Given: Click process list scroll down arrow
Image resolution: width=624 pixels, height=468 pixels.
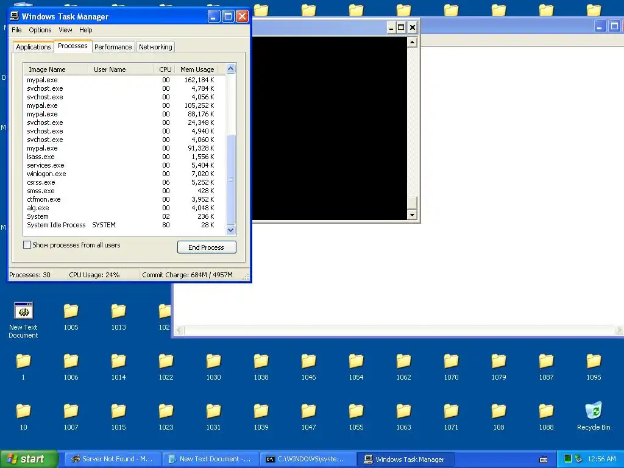Looking at the screenshot, I should tap(230, 230).
